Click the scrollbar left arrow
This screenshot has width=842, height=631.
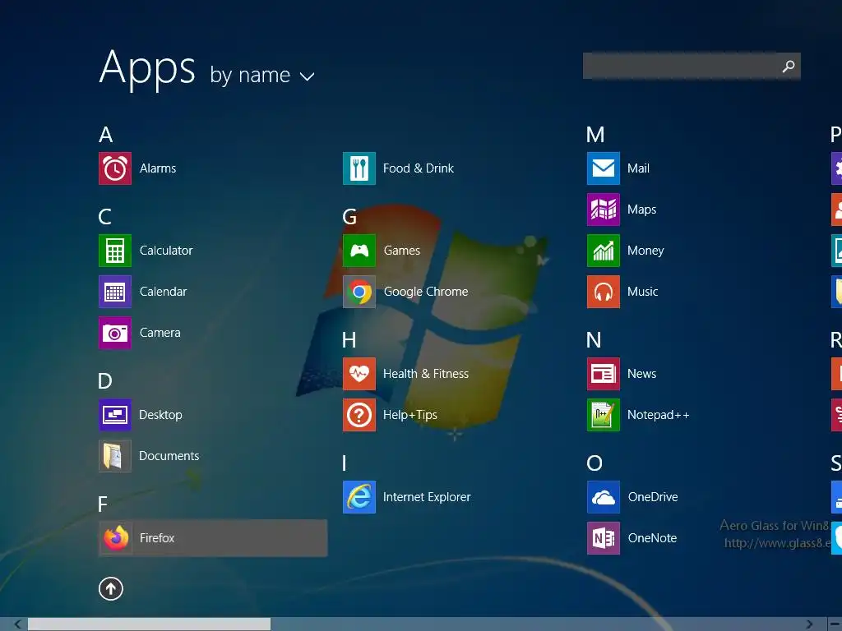click(x=17, y=624)
